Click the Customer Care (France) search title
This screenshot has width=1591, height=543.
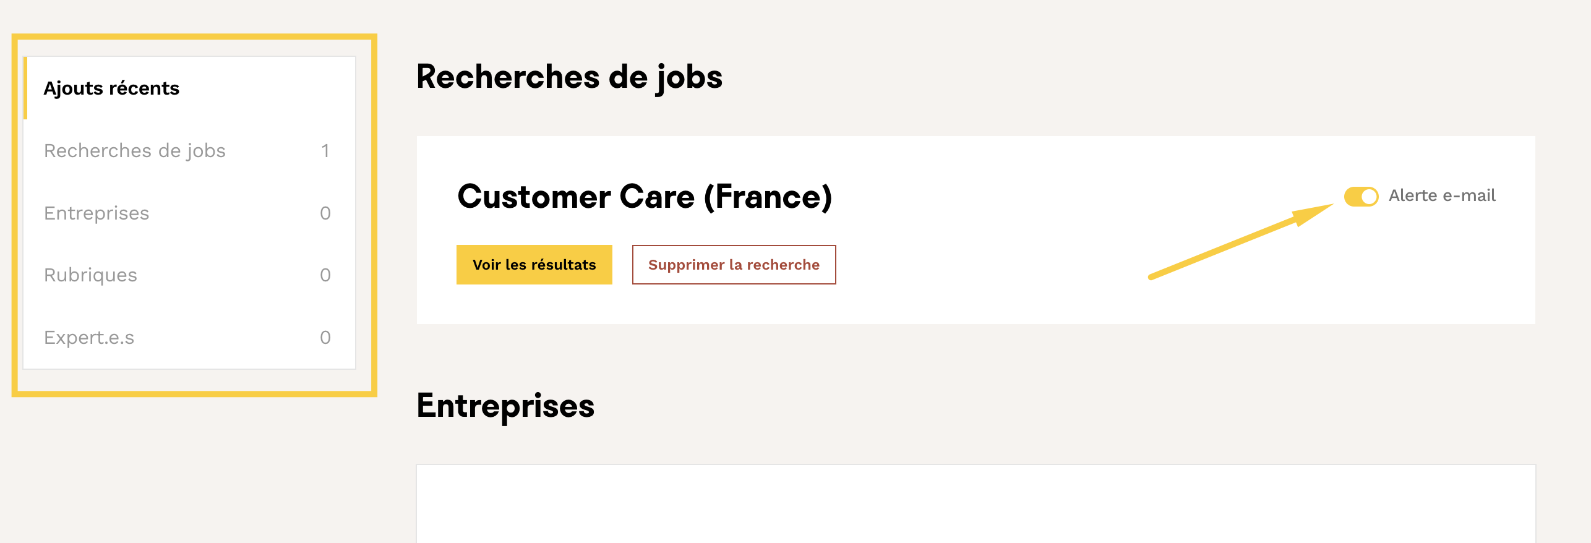[644, 197]
